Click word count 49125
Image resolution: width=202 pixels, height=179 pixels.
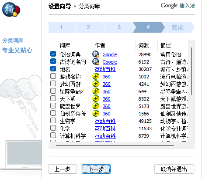tap(145, 121)
